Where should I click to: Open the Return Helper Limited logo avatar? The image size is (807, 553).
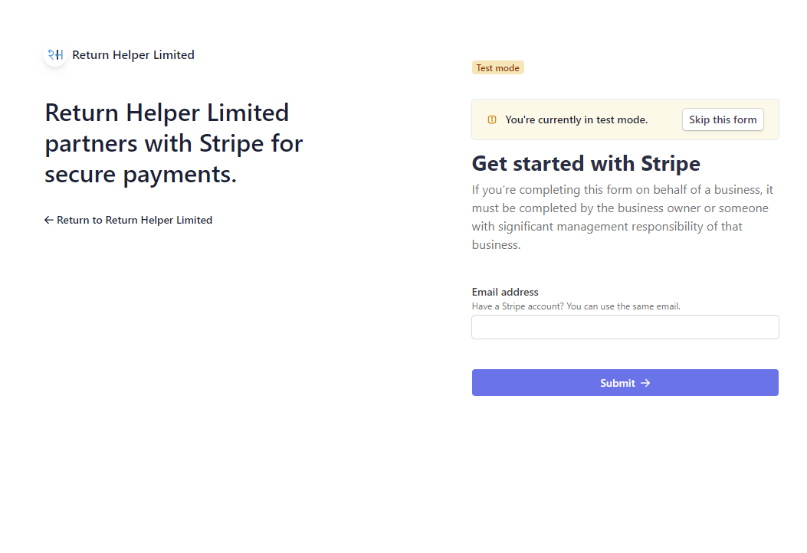pos(54,54)
